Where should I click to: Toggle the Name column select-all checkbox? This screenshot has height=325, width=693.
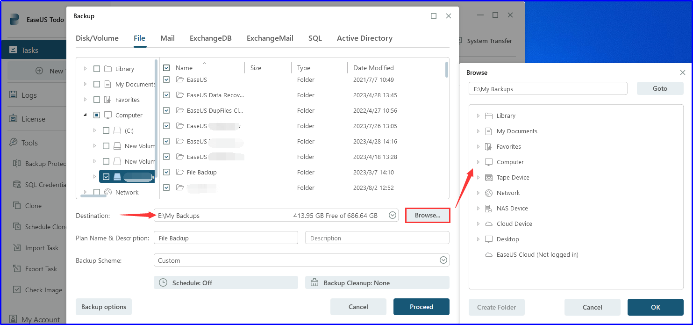166,68
